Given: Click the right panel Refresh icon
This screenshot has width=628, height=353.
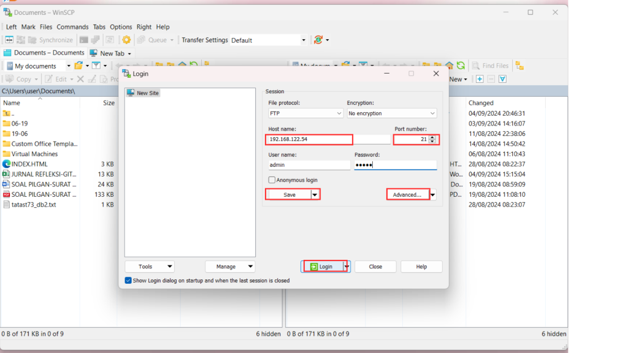Looking at the screenshot, I should (461, 66).
